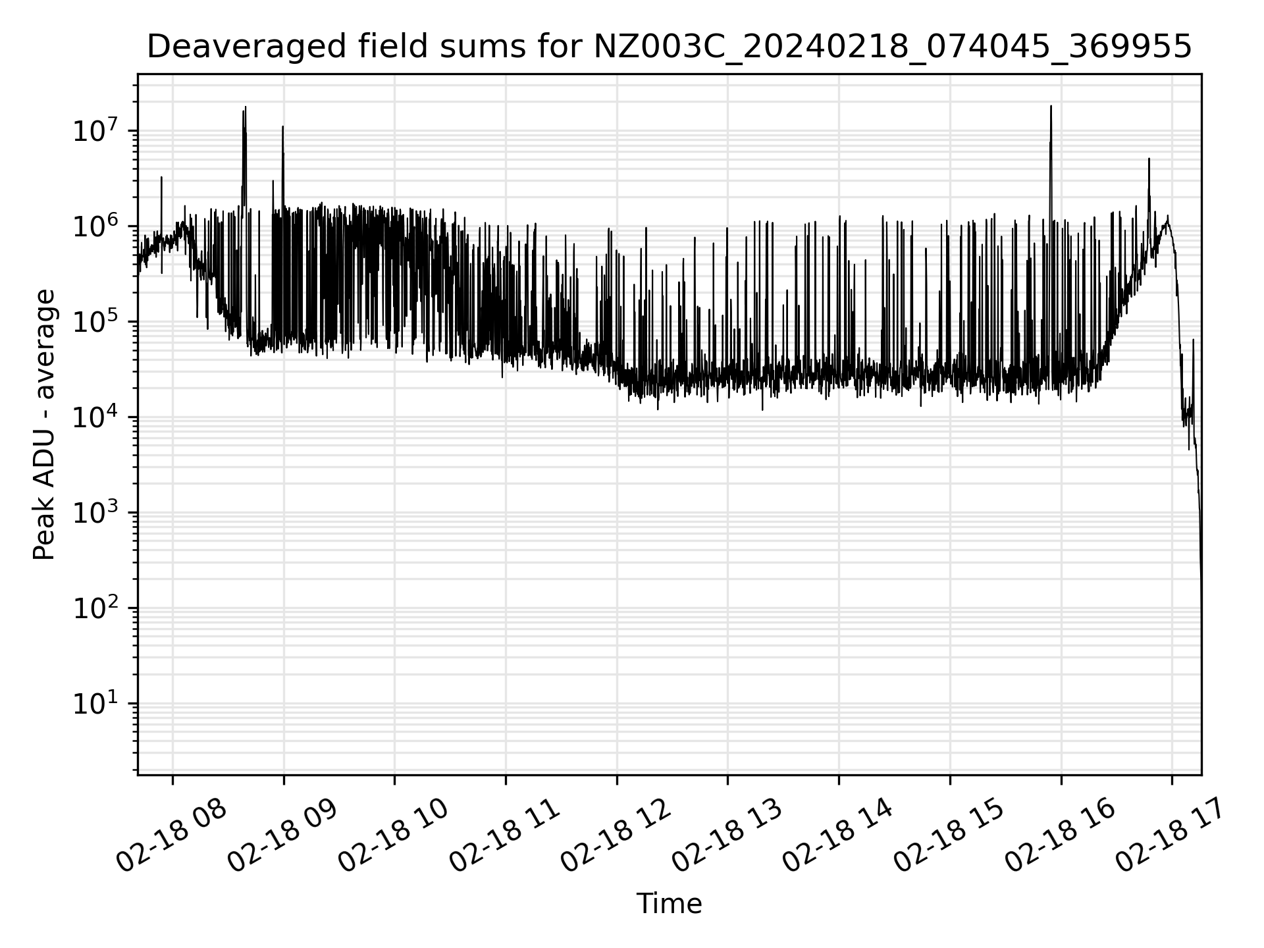This screenshot has height=948, width=1264.
Task: Click the y-axis label 'Peak ADU - average'
Action: 44,425
